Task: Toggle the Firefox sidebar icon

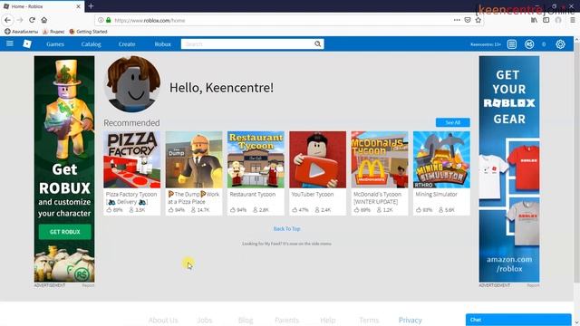Action: pyautogui.click(x=546, y=20)
